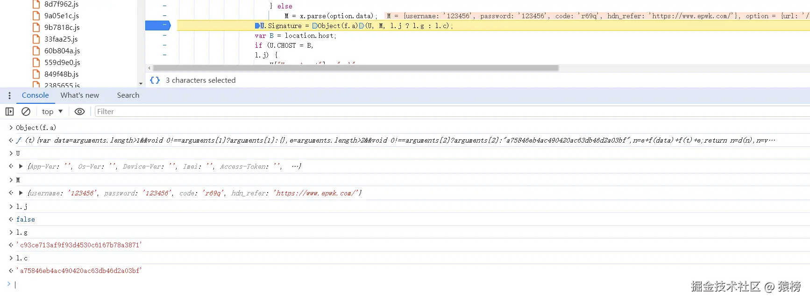Click the active breakpoint marker in the gutter
This screenshot has height=302, width=810.
[158, 25]
